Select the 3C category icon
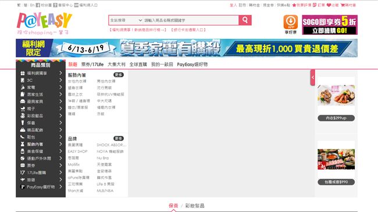This screenshot has width=378, height=212. [x=23, y=80]
